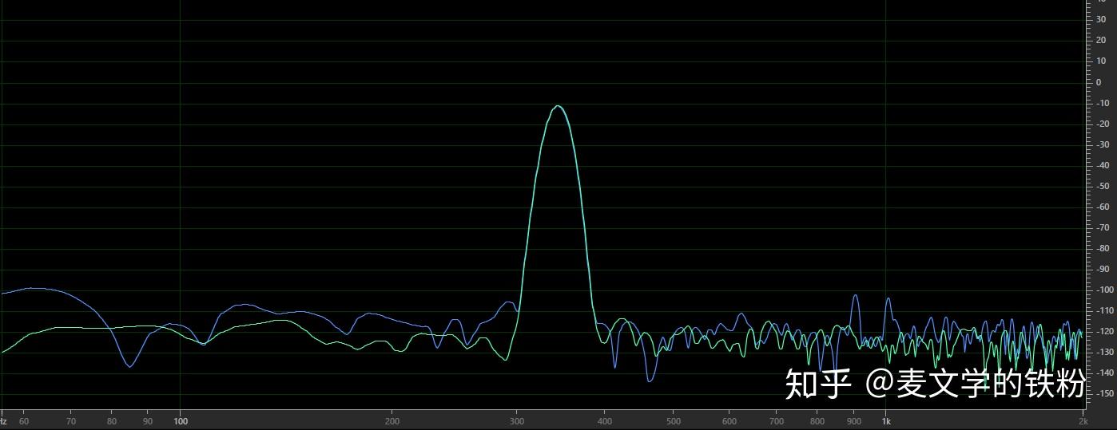1117x430 pixels.
Task: Click the blue curve's deep dip near 85 Hz
Action: (x=129, y=366)
